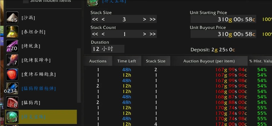This screenshot has height=126, width=272.
Task: Select the 猛犸肉 meat icon
Action: click(12, 103)
